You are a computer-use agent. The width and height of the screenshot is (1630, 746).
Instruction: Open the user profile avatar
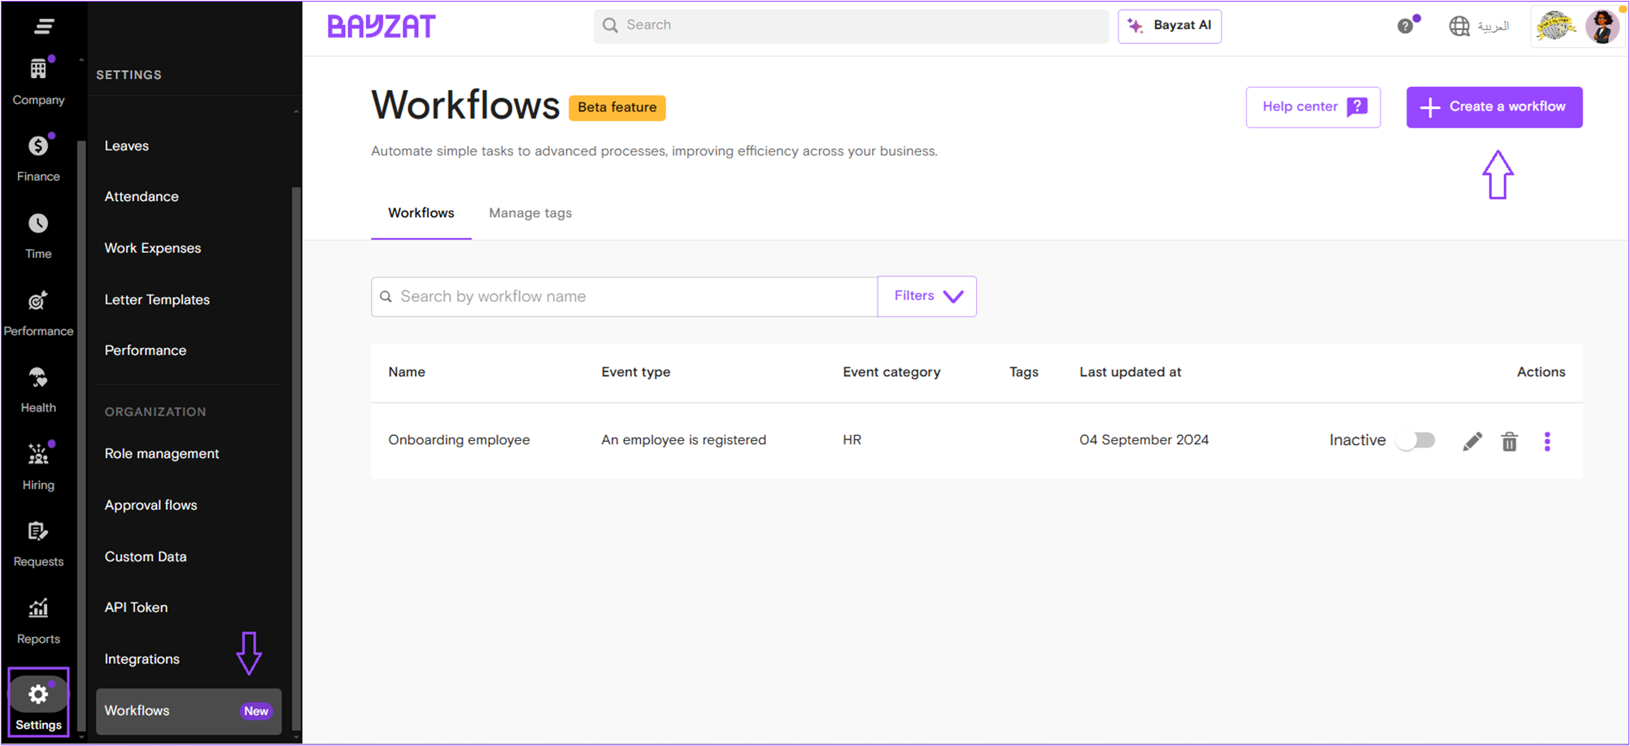pyautogui.click(x=1602, y=26)
